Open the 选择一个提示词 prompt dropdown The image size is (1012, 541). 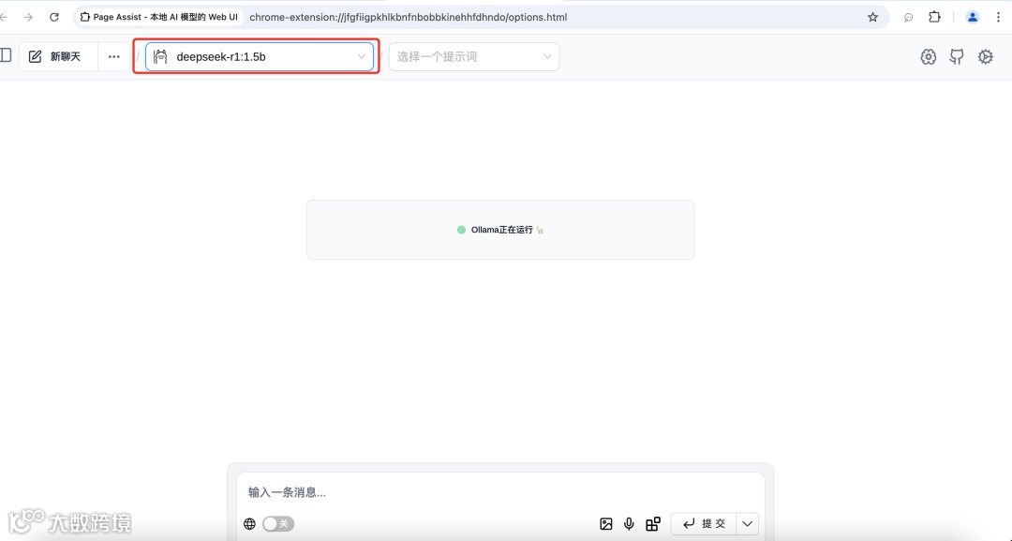[474, 57]
